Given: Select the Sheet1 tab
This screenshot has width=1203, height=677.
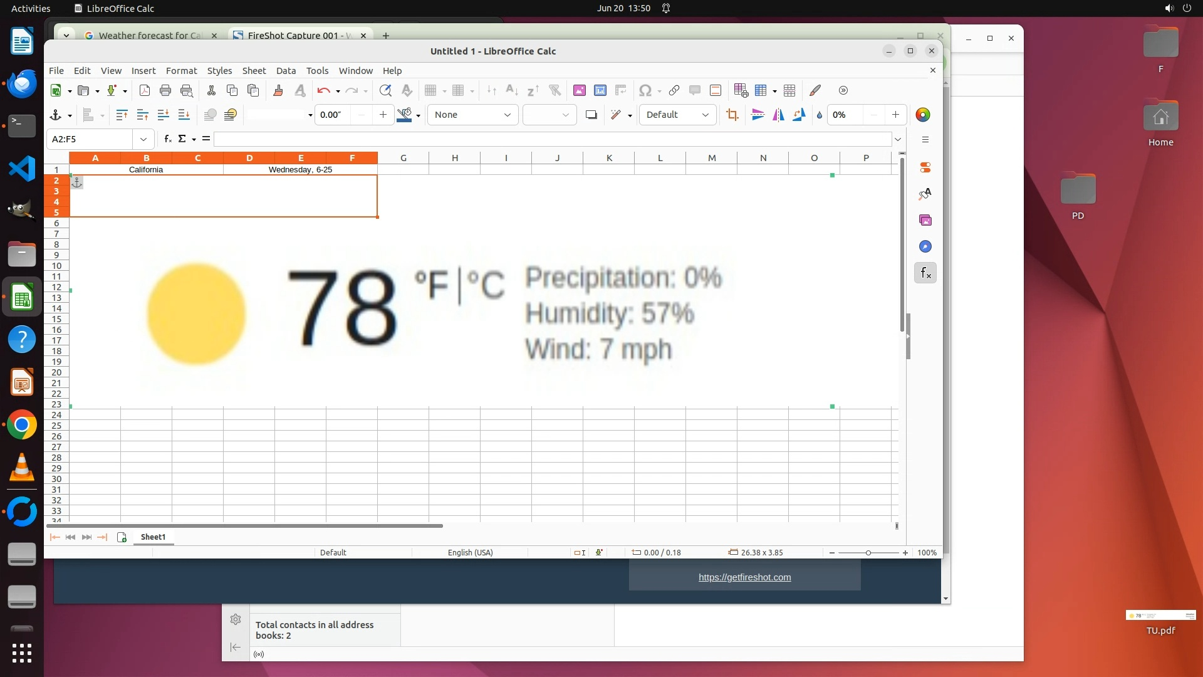Looking at the screenshot, I should tap(153, 537).
